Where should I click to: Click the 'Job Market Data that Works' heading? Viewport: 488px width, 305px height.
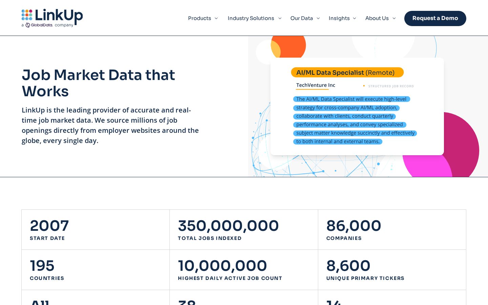click(99, 83)
